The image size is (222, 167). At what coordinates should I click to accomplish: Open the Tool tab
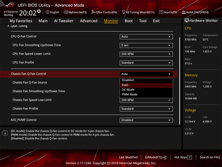click(x=143, y=21)
